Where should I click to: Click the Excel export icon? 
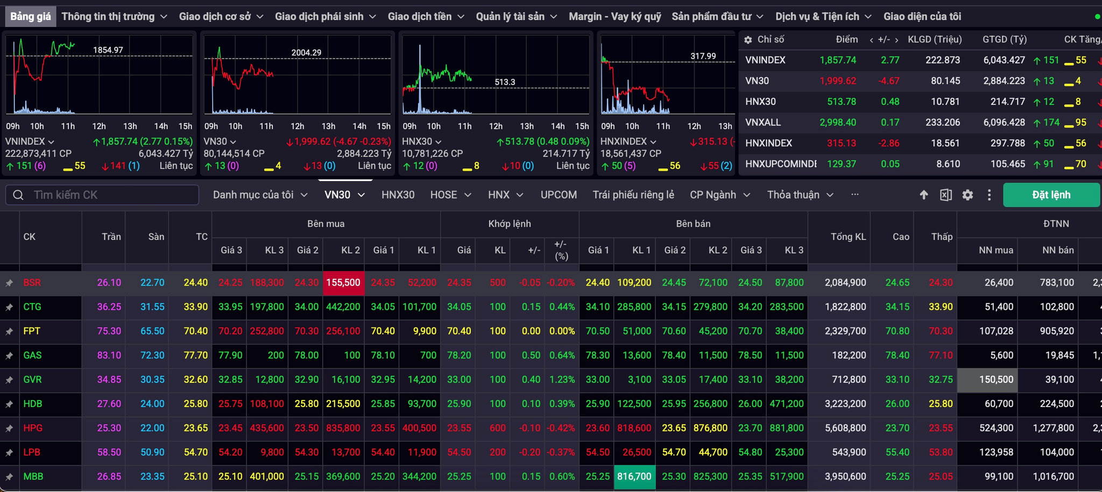click(x=945, y=195)
